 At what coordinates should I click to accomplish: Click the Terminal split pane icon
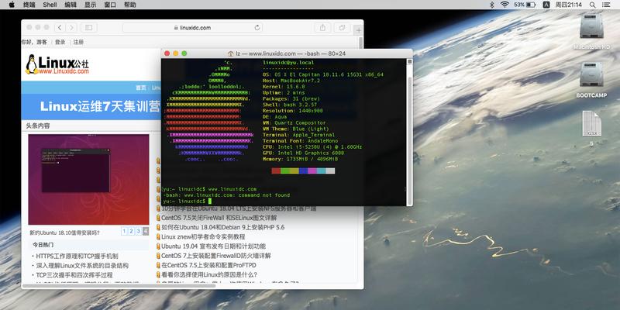[x=410, y=61]
